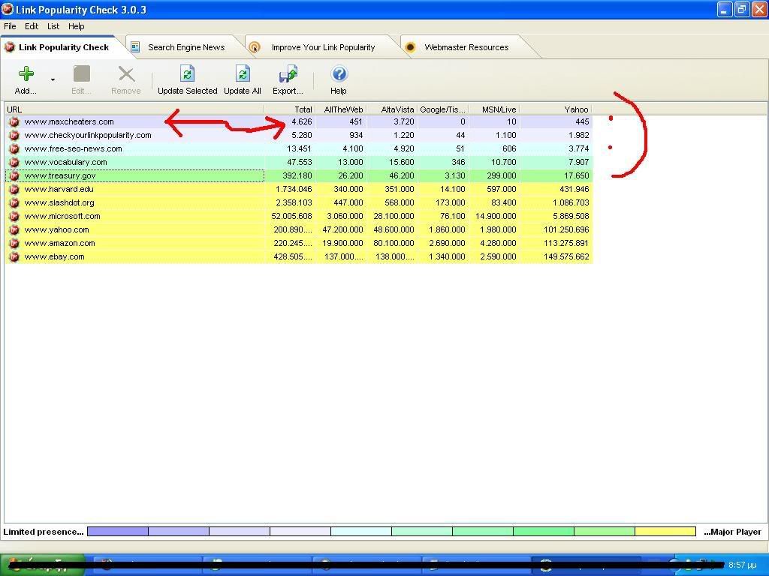Click the Export toolbar icon

click(x=288, y=74)
